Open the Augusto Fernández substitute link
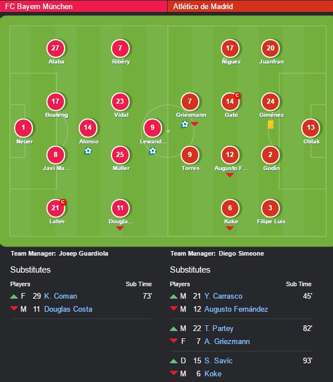The image size is (333, 382). click(x=236, y=309)
